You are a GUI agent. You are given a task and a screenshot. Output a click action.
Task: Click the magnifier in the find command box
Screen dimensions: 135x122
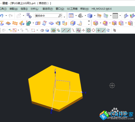tap(60, 16)
